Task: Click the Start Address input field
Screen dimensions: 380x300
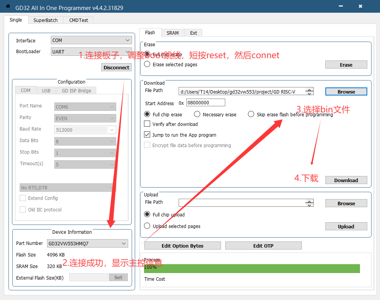Action: [206, 103]
